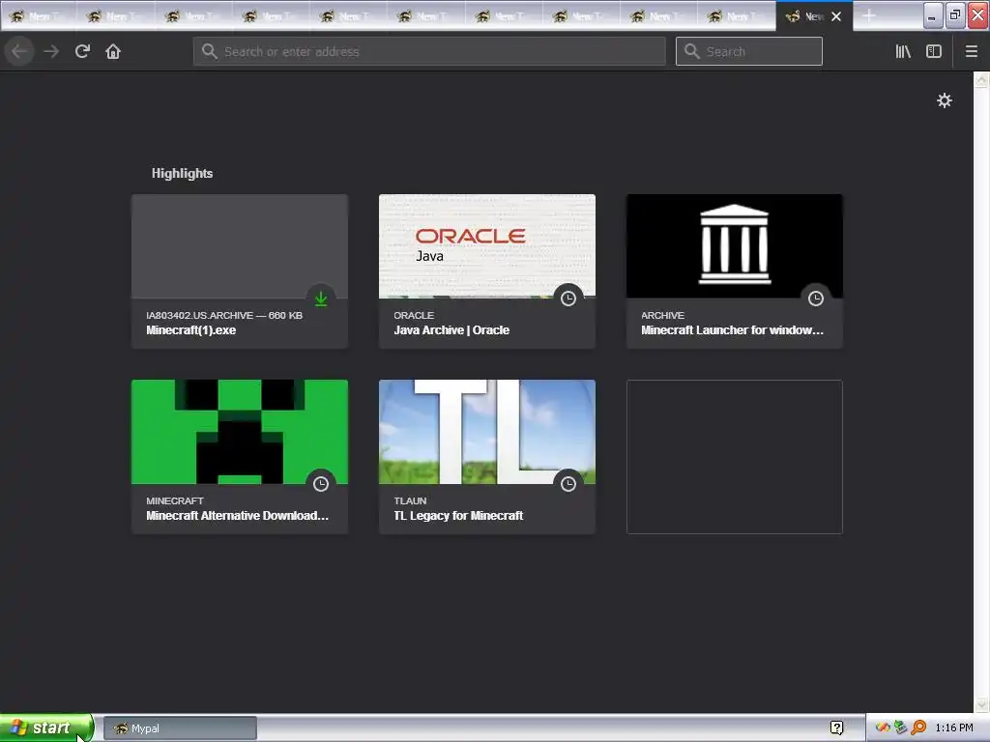The width and height of the screenshot is (990, 742).
Task: Click the help question mark icon in taskbar
Action: tap(836, 728)
